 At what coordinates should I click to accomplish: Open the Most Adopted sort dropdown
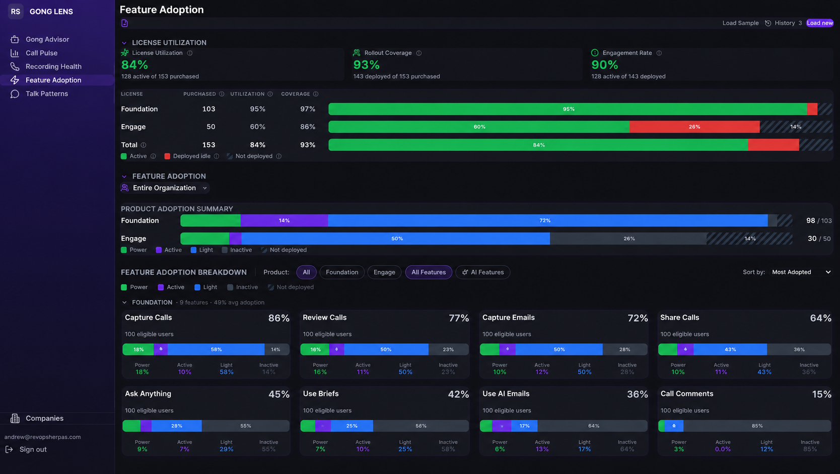[x=801, y=272]
